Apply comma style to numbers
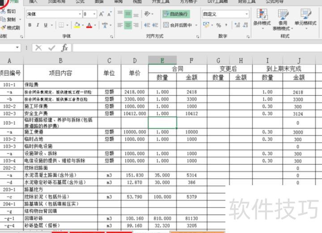 click(x=226, y=25)
